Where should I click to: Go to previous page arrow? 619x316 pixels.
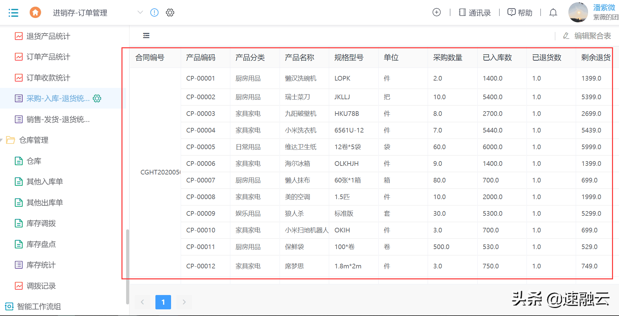(x=142, y=302)
